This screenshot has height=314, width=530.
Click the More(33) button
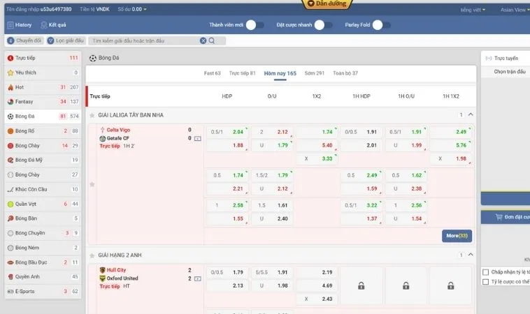pos(457,236)
